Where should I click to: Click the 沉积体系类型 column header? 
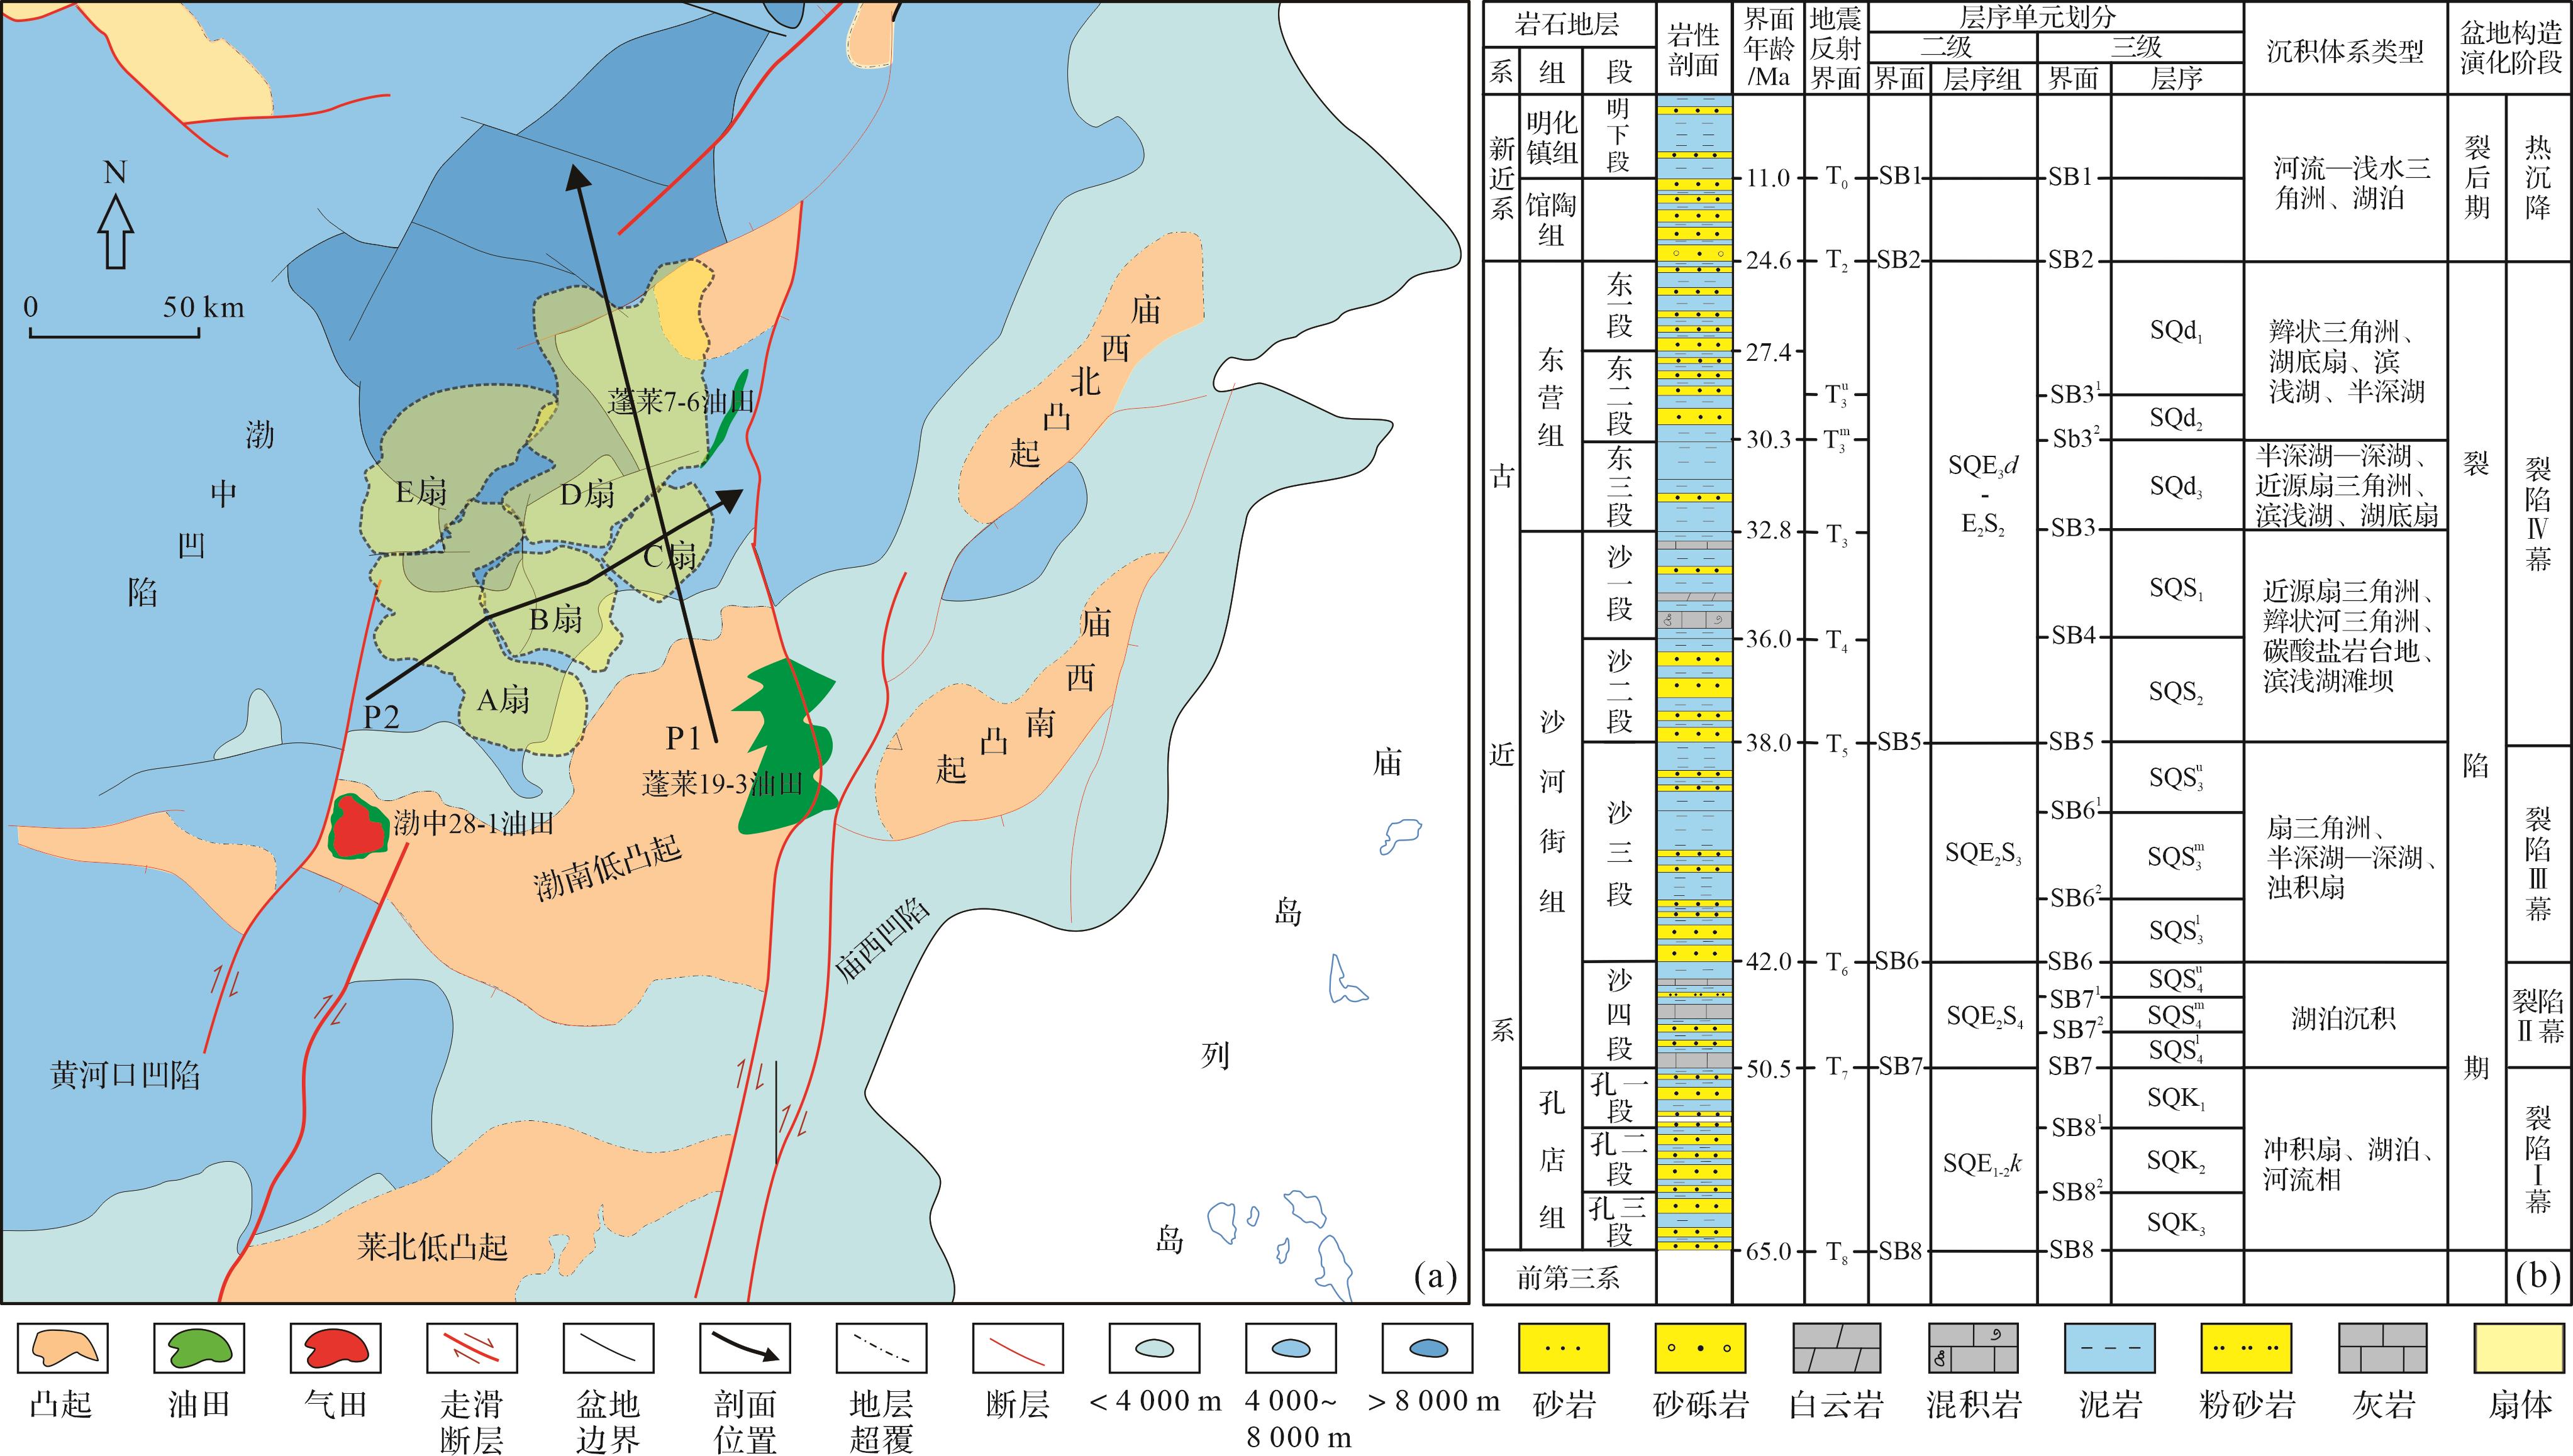click(x=2345, y=51)
